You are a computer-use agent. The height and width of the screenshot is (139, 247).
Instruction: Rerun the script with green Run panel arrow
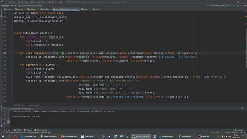[x=5, y=112]
